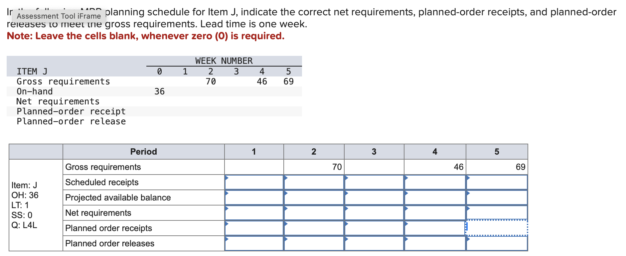This screenshot has width=626, height=256.
Task: Click the WEEK NUMBER header in the problem table
Action: pyautogui.click(x=224, y=61)
